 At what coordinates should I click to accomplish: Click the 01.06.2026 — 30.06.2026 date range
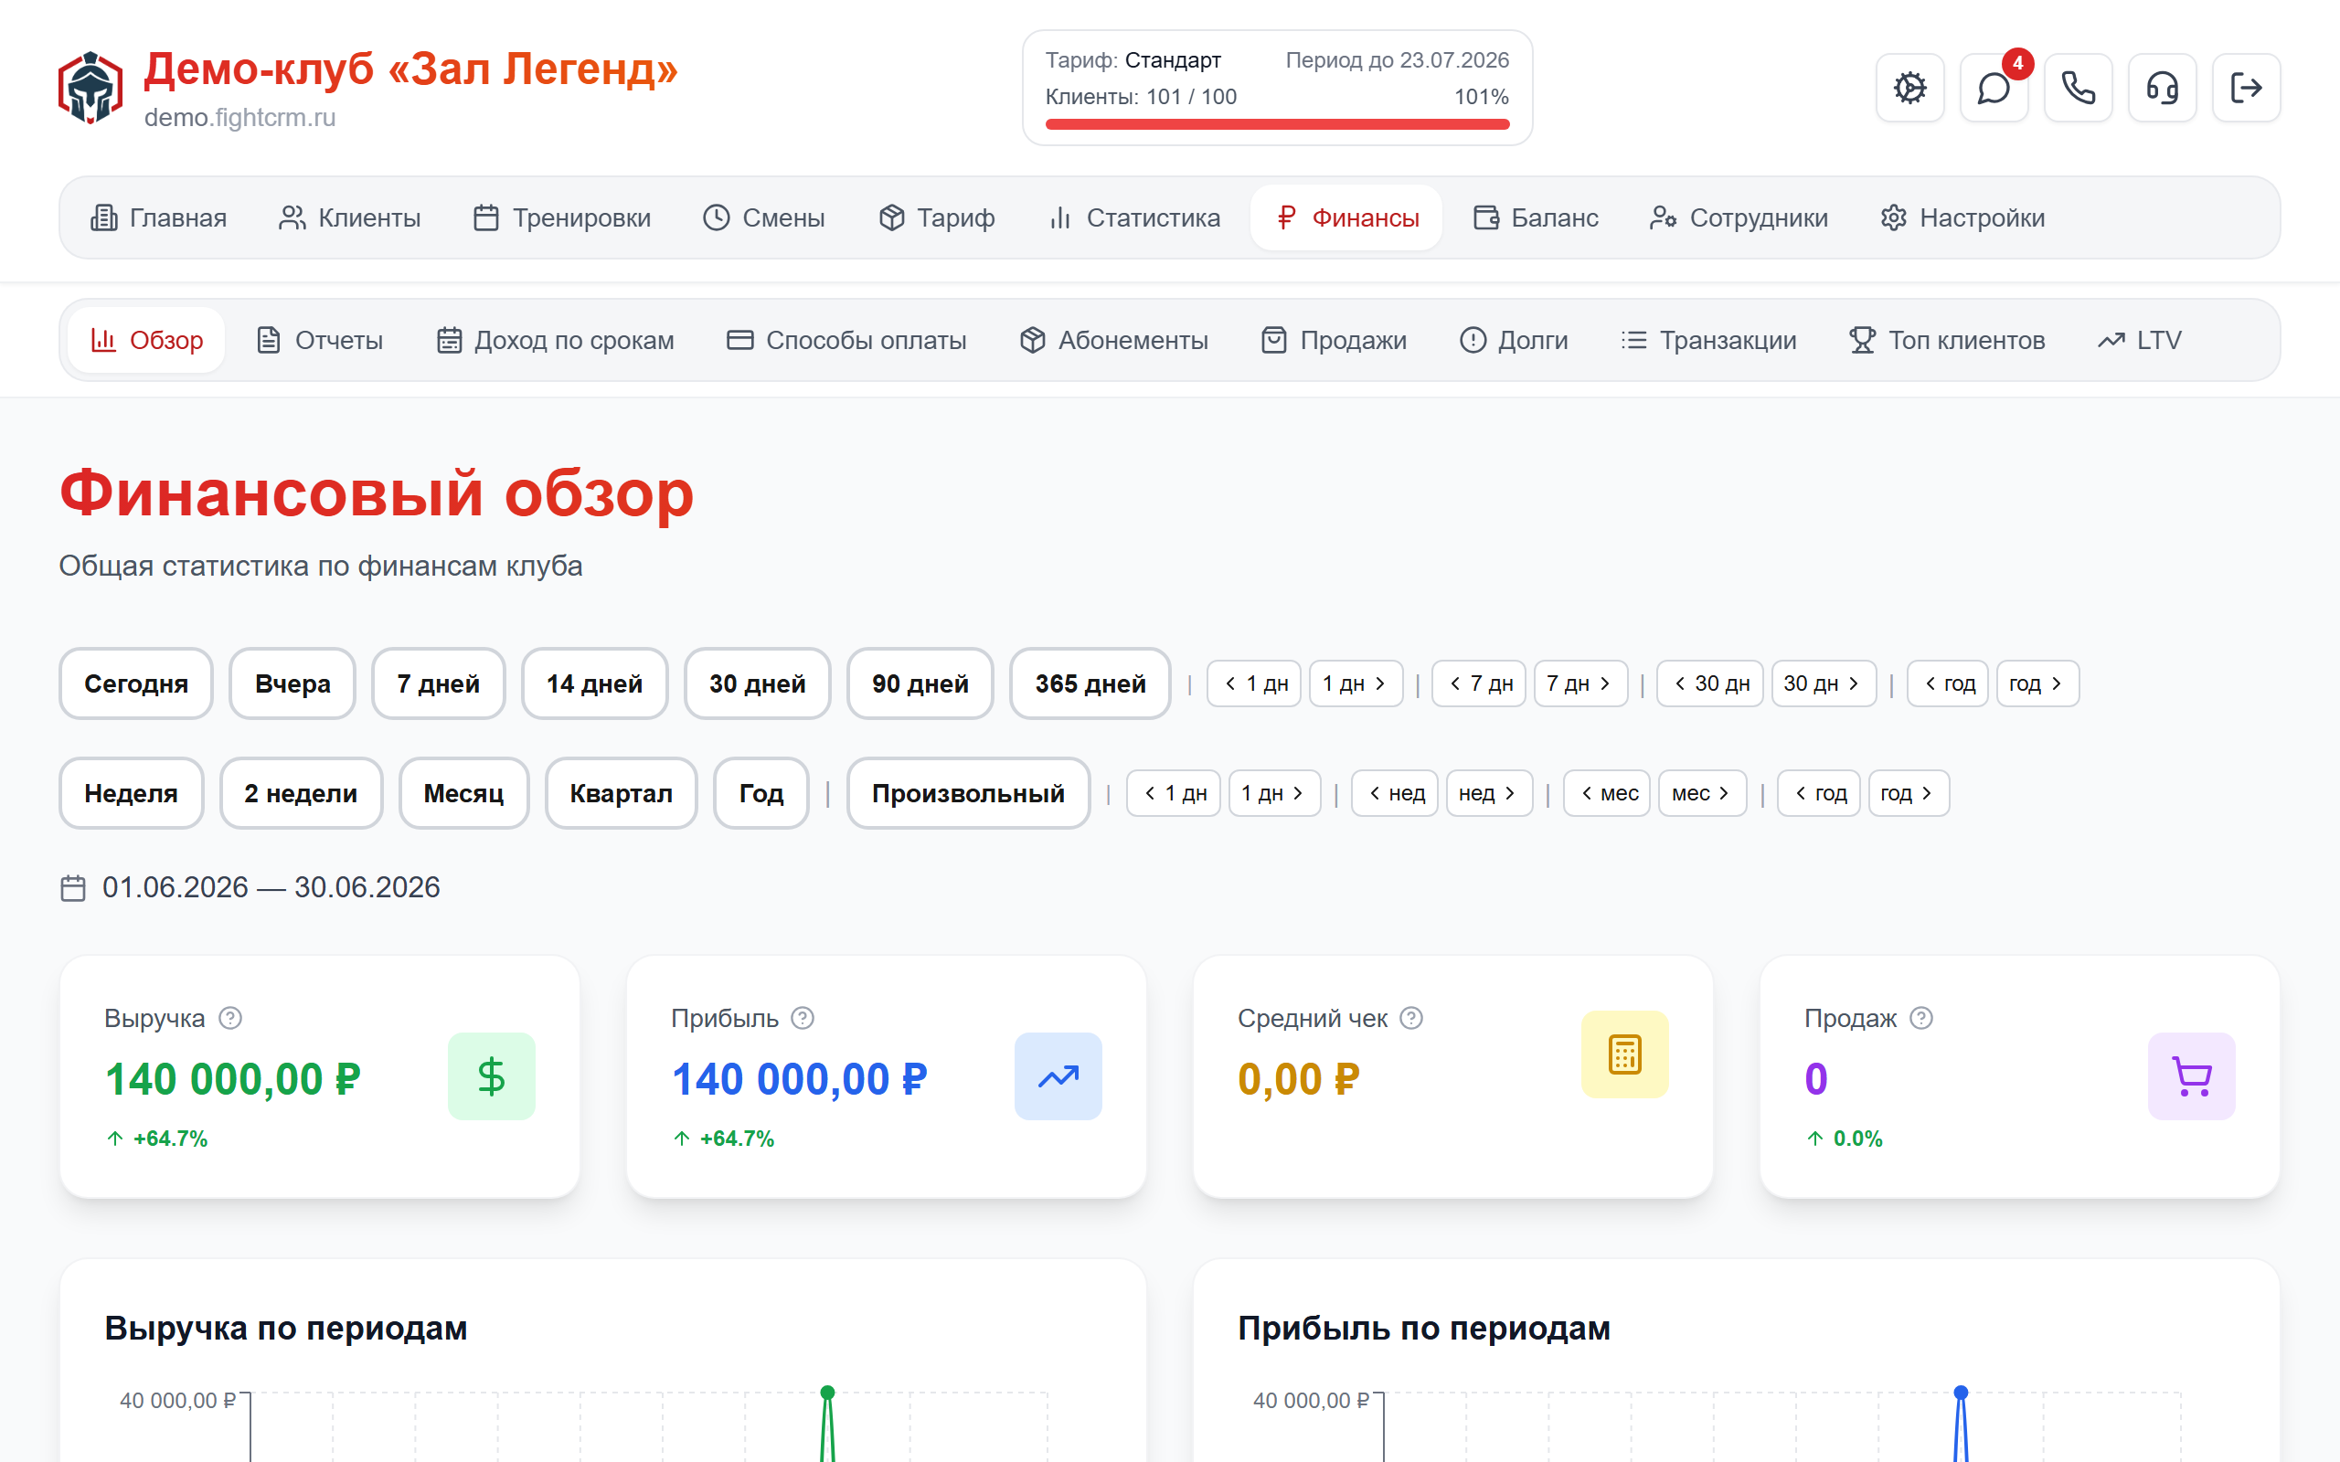tap(271, 887)
